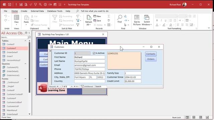
Task: Click the font color icon
Action: (x=157, y=25)
